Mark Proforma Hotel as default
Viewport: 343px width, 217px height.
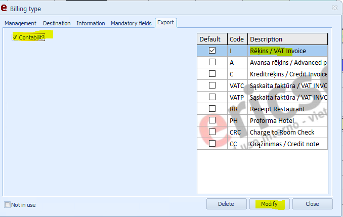point(212,120)
